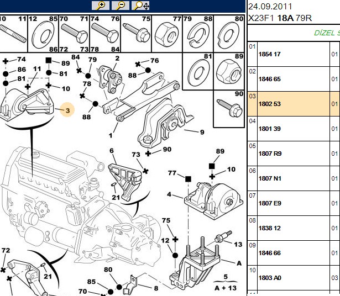Click the nut thumbnail labeled 89
Viewport: 340px width, 296px height.
pyautogui.click(x=229, y=71)
